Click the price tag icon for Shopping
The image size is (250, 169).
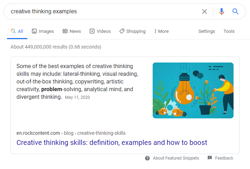[121, 31]
